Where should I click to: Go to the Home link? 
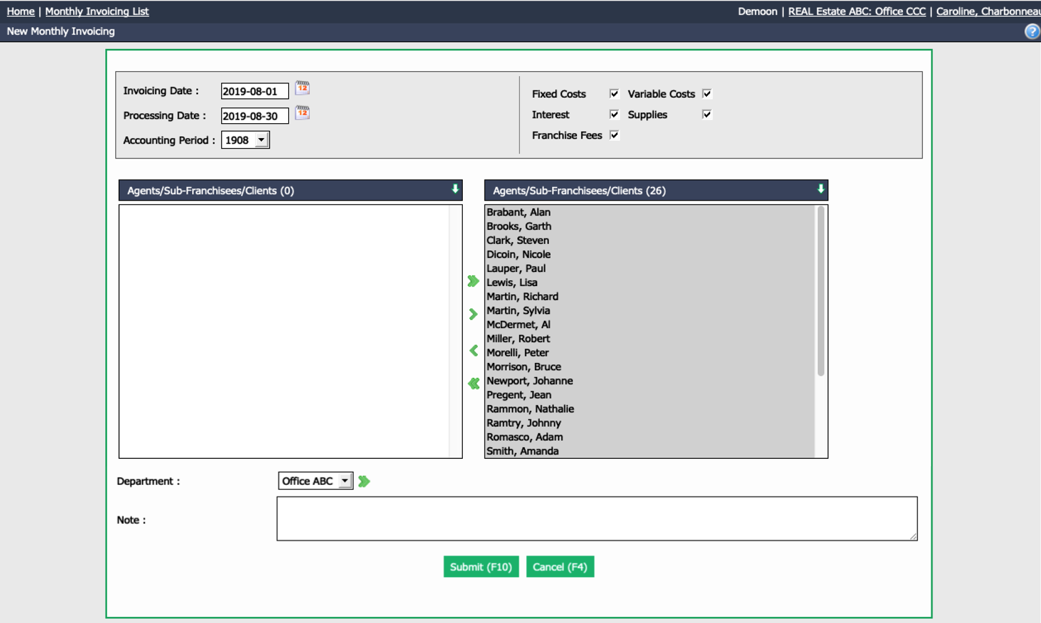click(x=20, y=11)
